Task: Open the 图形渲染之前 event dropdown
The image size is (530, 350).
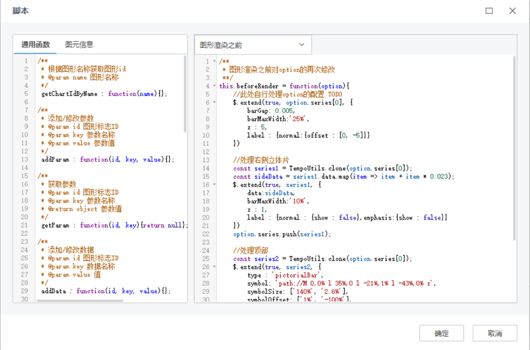Action: tap(253, 45)
